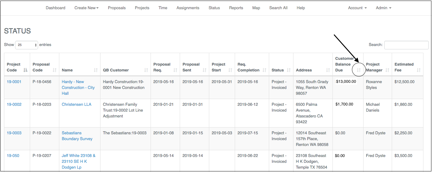The width and height of the screenshot is (432, 172).
Task: Select the $12,500.00 estimated fee cell
Action: 407,87
